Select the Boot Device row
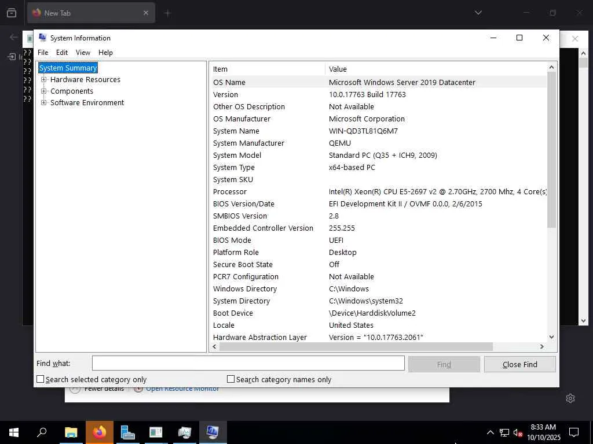Image resolution: width=593 pixels, height=444 pixels. pos(378,313)
